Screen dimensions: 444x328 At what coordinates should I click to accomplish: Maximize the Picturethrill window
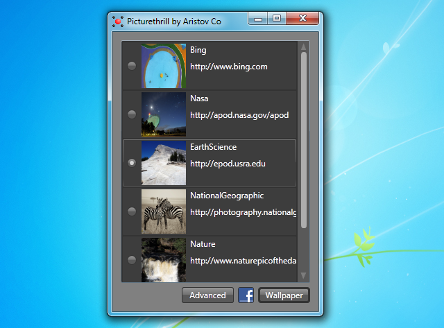277,19
